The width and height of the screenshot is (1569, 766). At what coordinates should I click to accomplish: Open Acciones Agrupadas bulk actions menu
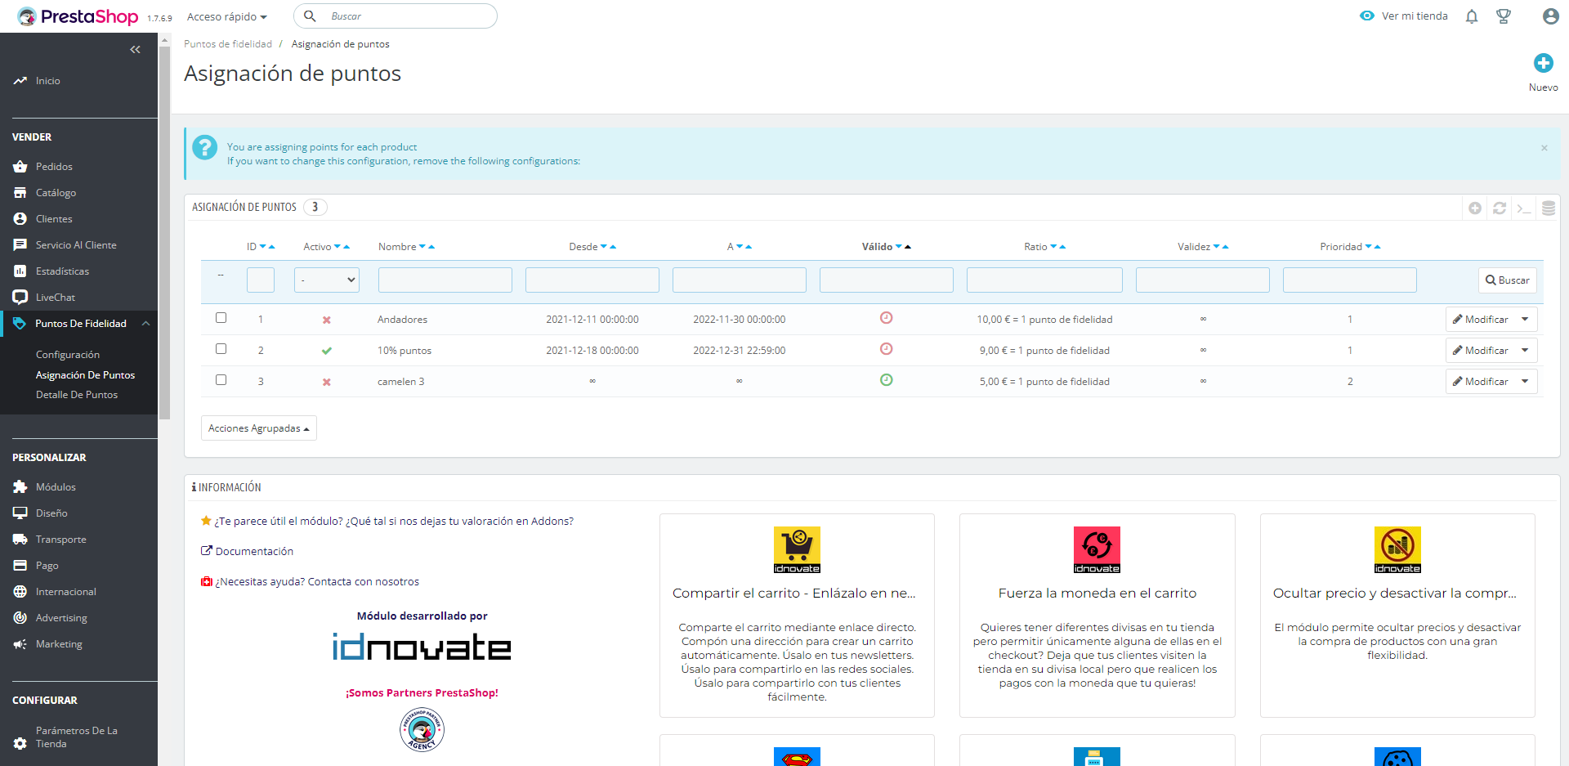[x=259, y=428]
